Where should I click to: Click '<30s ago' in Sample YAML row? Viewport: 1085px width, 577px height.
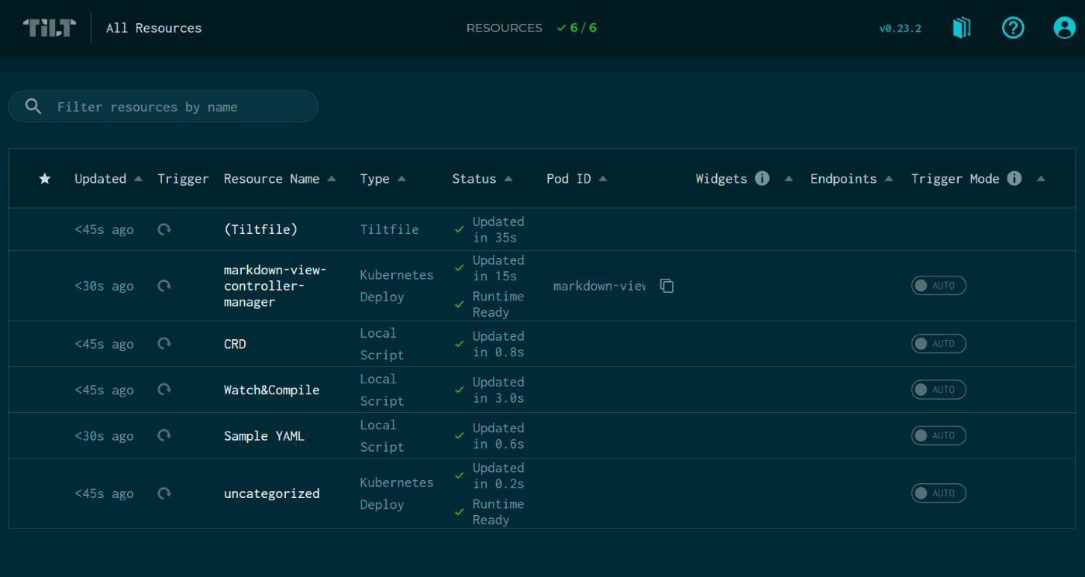pyautogui.click(x=104, y=436)
